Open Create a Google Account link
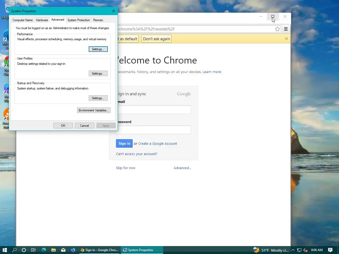The image size is (339, 254). 158,143
